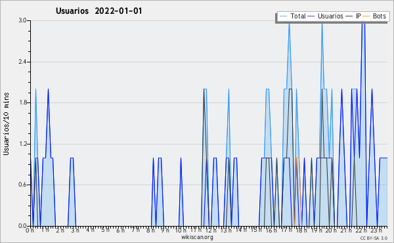The height and width of the screenshot is (243, 394).
Task: Click the '18 h' x-axis label
Action: tap(301, 230)
